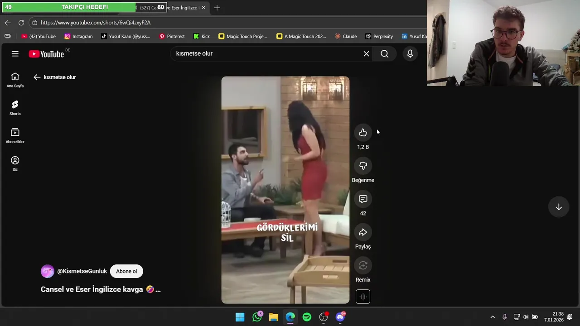This screenshot has height=326, width=580.
Task: Open Abonelikler in the sidebar
Action: [x=15, y=136]
